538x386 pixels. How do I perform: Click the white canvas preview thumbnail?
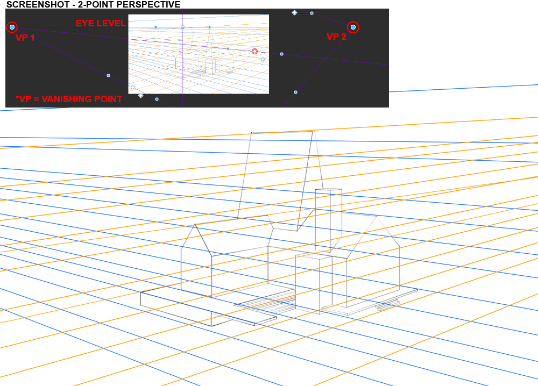[199, 75]
